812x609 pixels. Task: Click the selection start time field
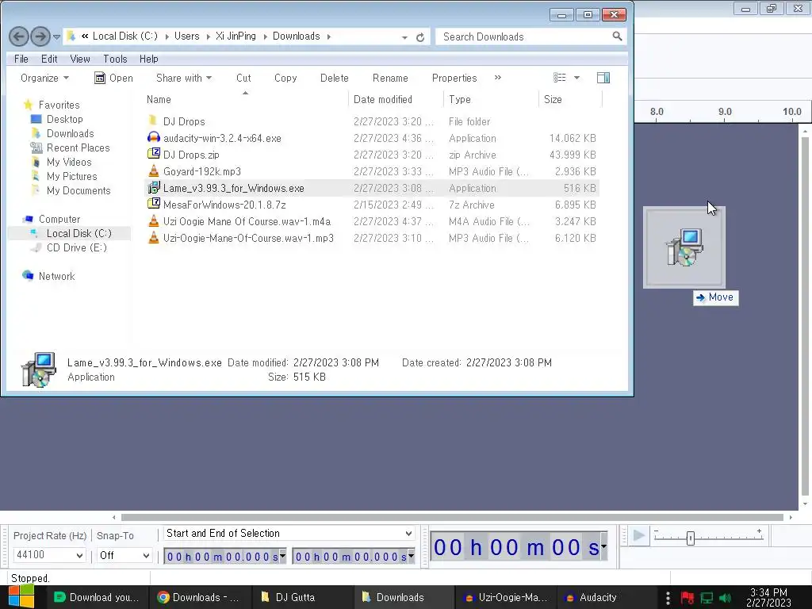pyautogui.click(x=224, y=557)
